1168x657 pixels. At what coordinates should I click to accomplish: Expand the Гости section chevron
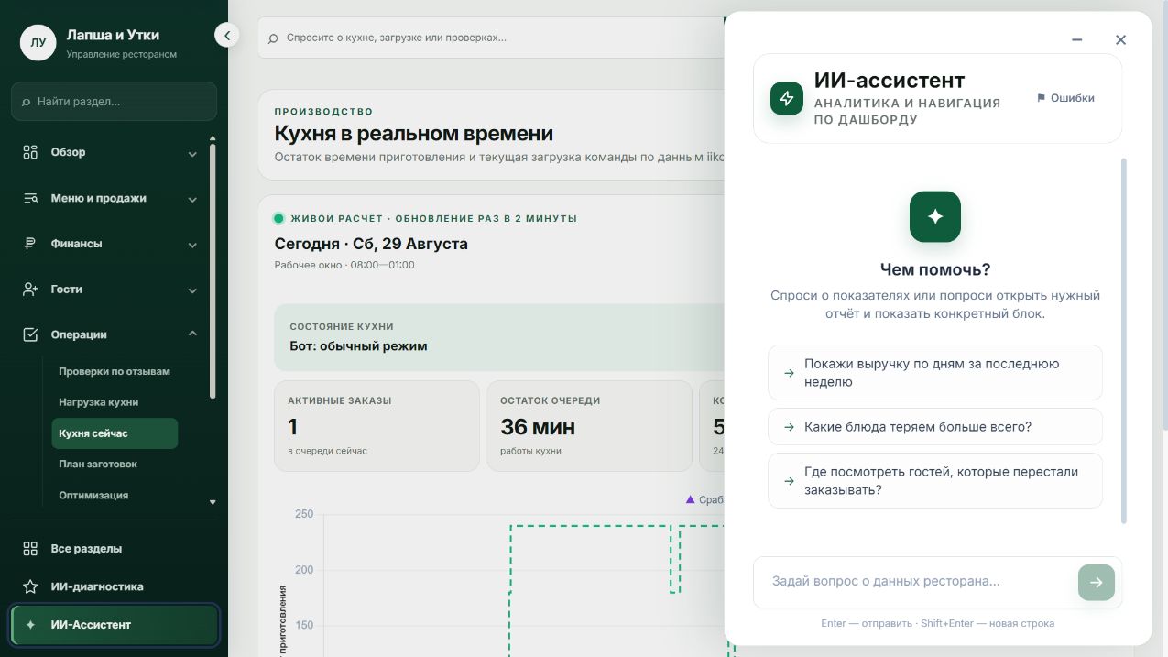[x=192, y=290]
